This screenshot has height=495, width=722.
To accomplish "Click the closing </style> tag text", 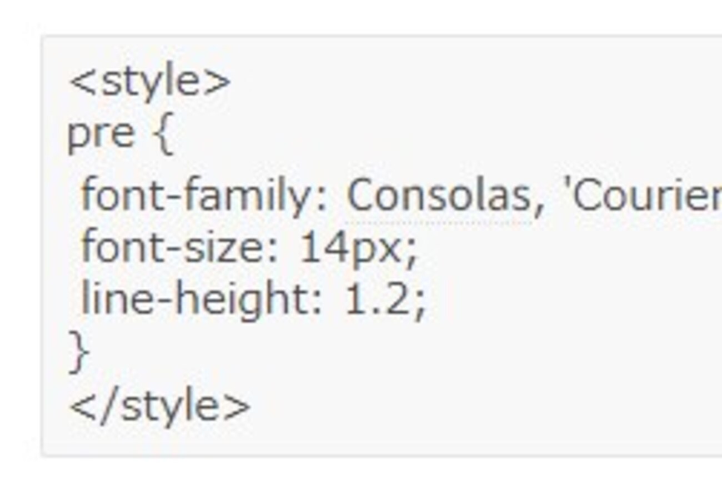I will pos(160,407).
